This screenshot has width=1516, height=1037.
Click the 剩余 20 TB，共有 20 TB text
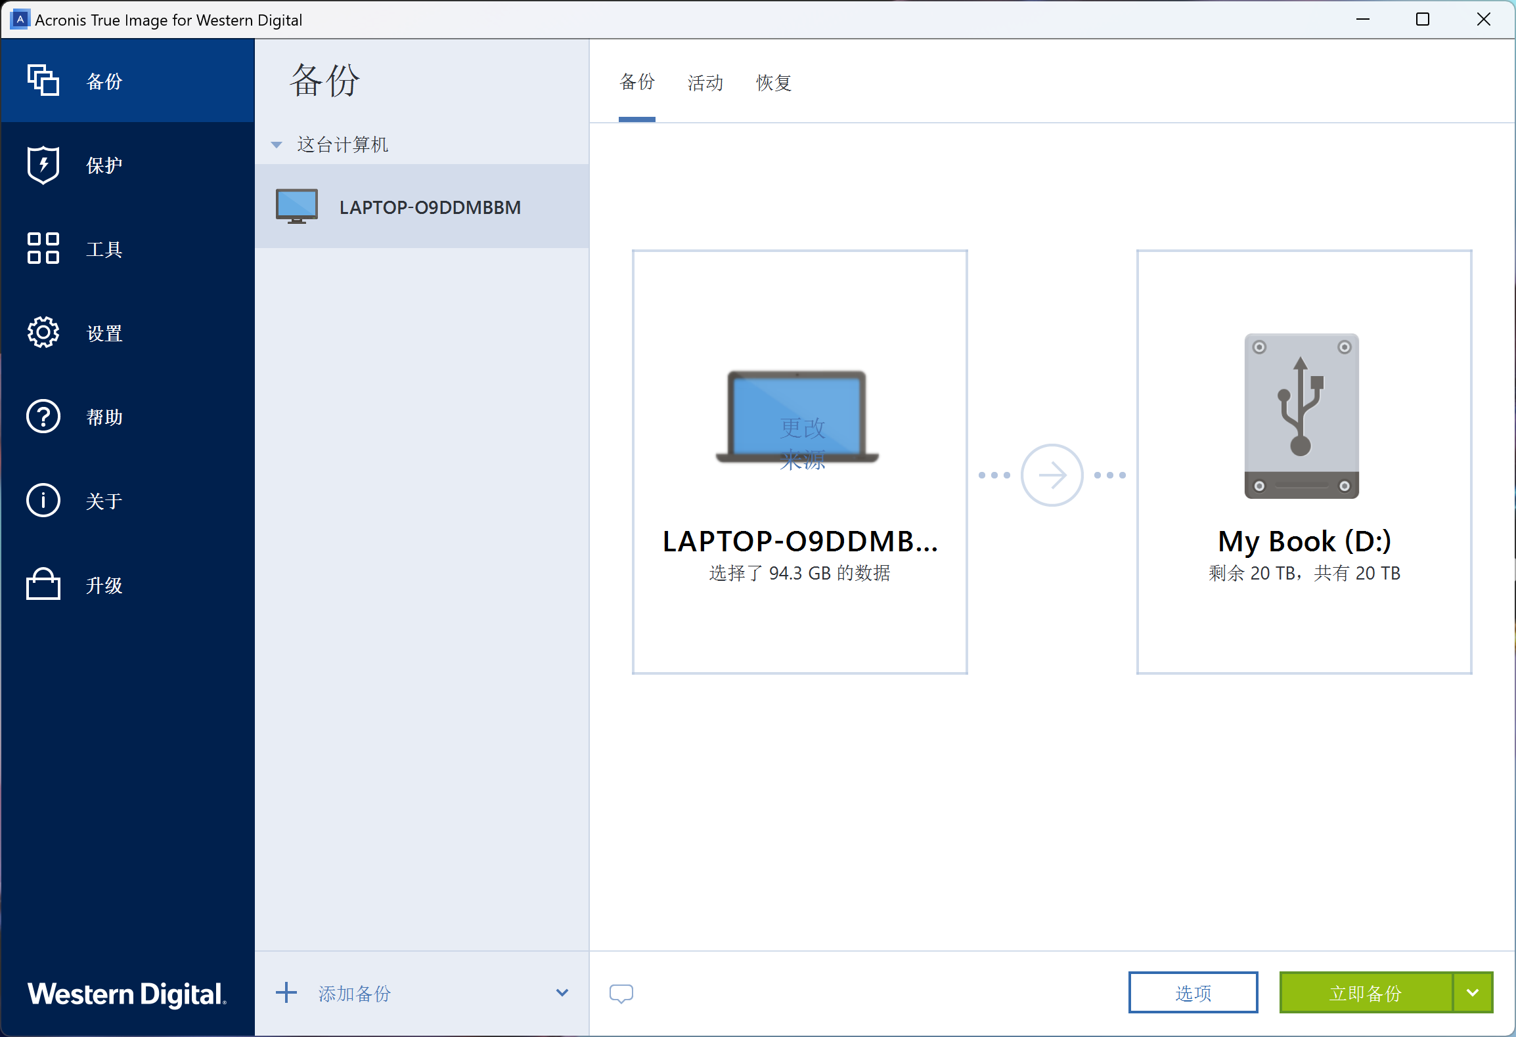click(x=1304, y=574)
